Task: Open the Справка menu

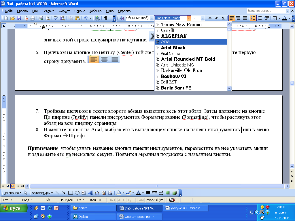Action: pyautogui.click(x=124, y=11)
